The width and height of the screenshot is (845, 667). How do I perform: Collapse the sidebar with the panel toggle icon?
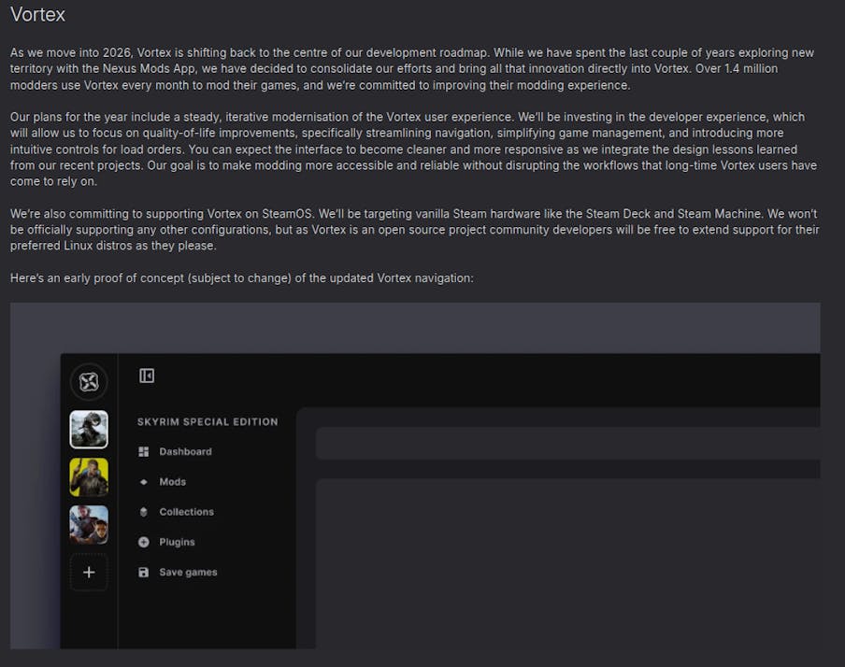pos(147,376)
